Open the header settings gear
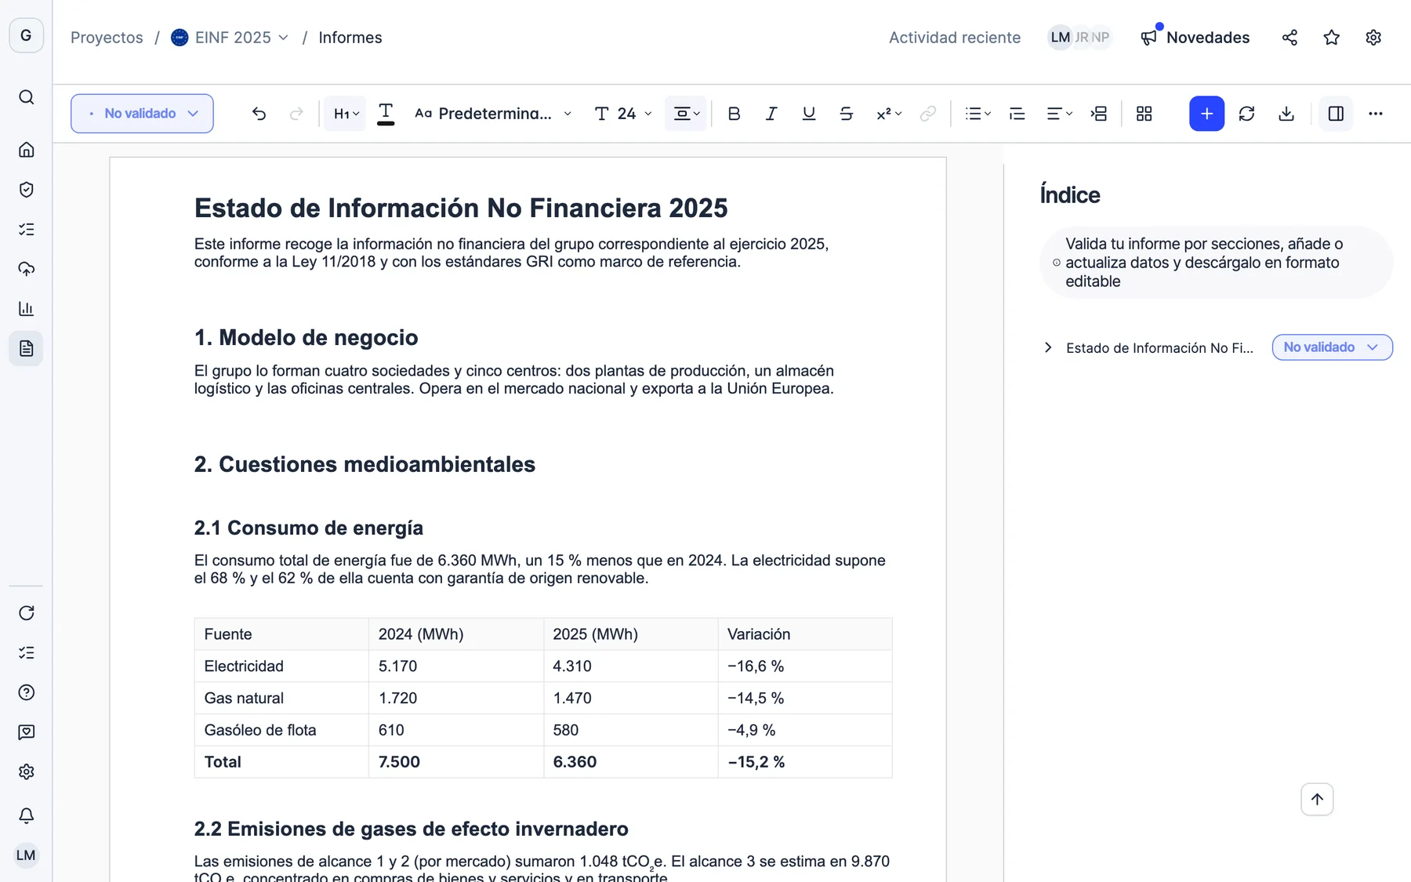The image size is (1411, 882). tap(1373, 38)
